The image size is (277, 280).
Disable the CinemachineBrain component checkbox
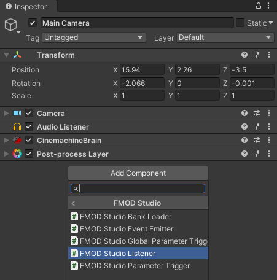click(29, 141)
